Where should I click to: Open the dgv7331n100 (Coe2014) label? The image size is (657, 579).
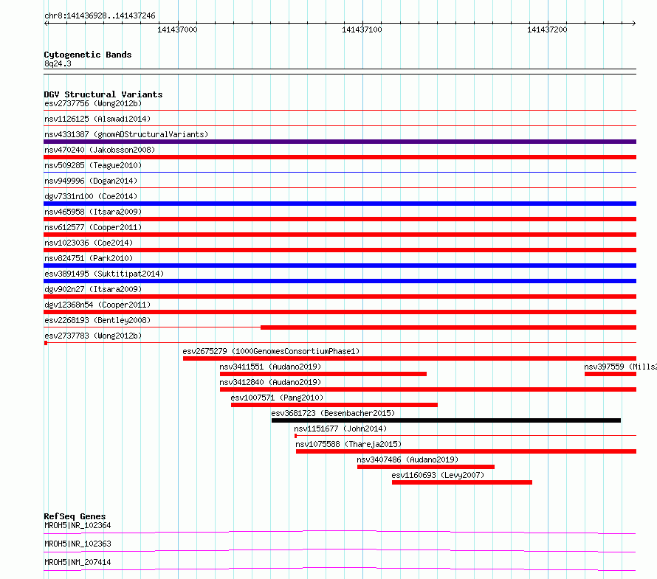91,196
